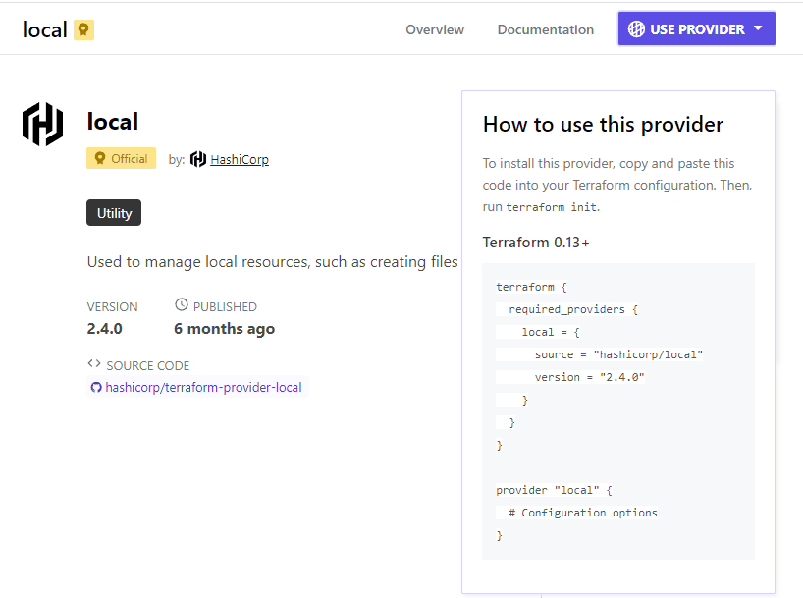Click the "local" title in the top header
Image resolution: width=803 pixels, height=598 pixels.
[44, 29]
